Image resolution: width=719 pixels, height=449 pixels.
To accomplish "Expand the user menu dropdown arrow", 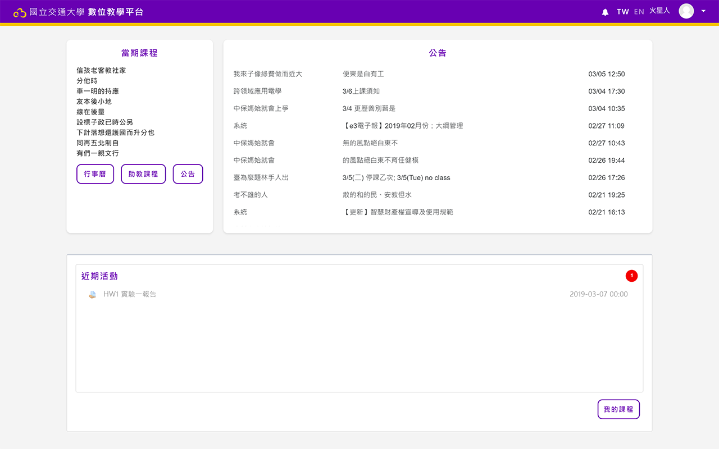I will pos(703,11).
